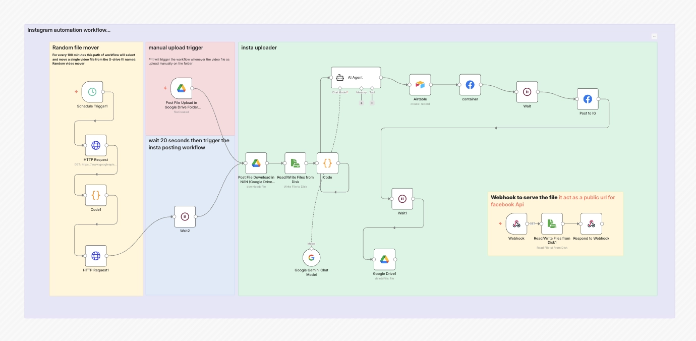Viewport: 696px width, 341px height.
Task: Click the Webhook node icon
Action: click(x=515, y=224)
